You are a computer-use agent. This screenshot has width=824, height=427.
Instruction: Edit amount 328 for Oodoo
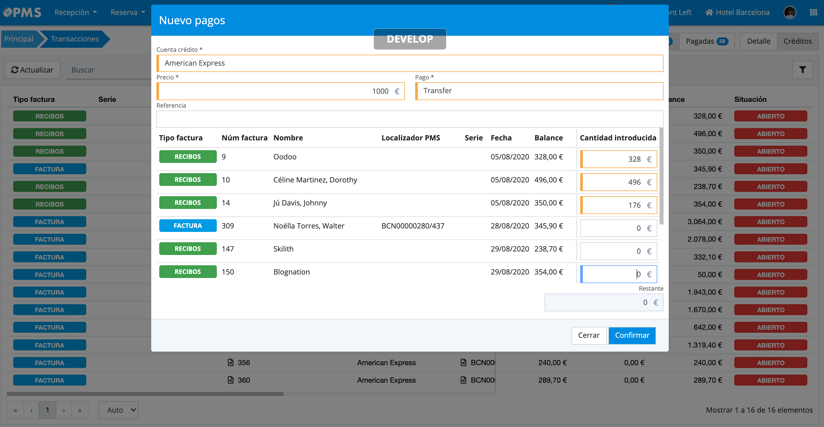pos(618,159)
